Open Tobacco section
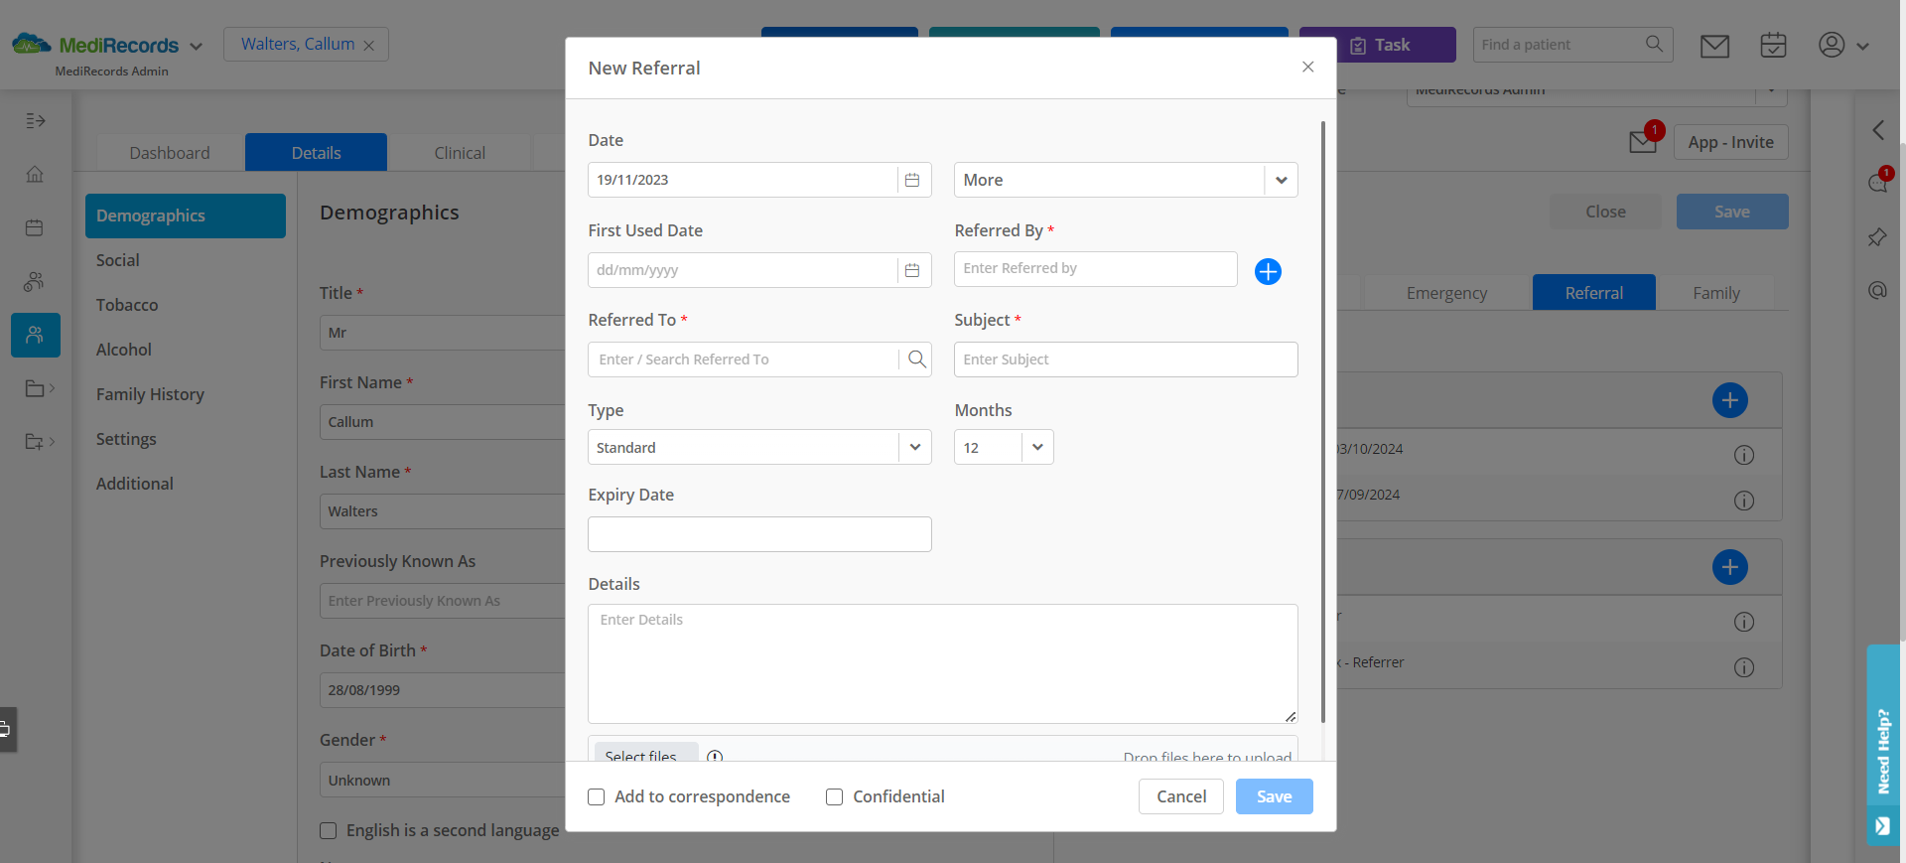The width and height of the screenshot is (1906, 863). pyautogui.click(x=127, y=305)
